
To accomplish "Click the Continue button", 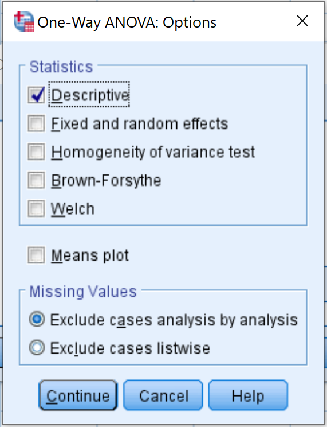I will point(78,395).
